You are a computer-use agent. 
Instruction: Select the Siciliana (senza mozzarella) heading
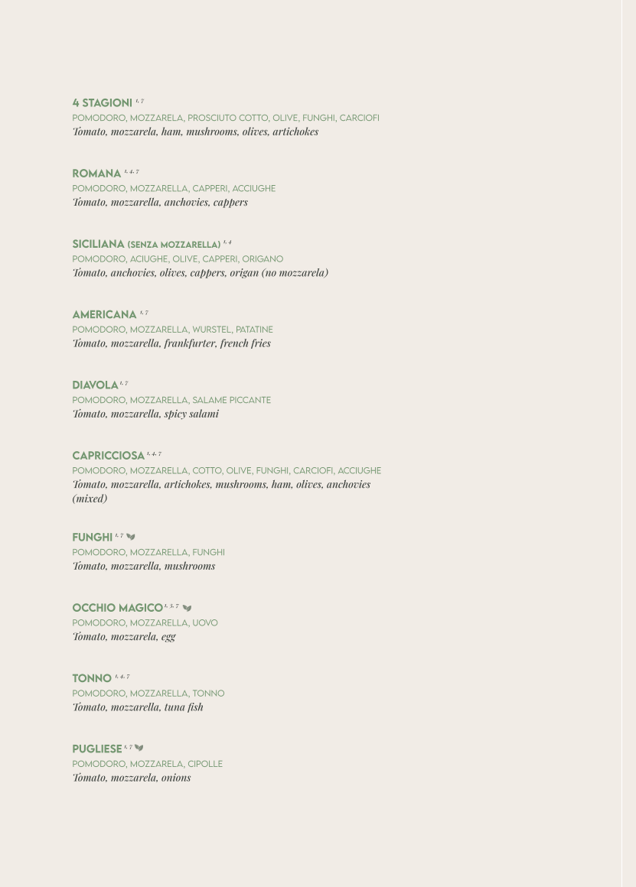coord(146,245)
